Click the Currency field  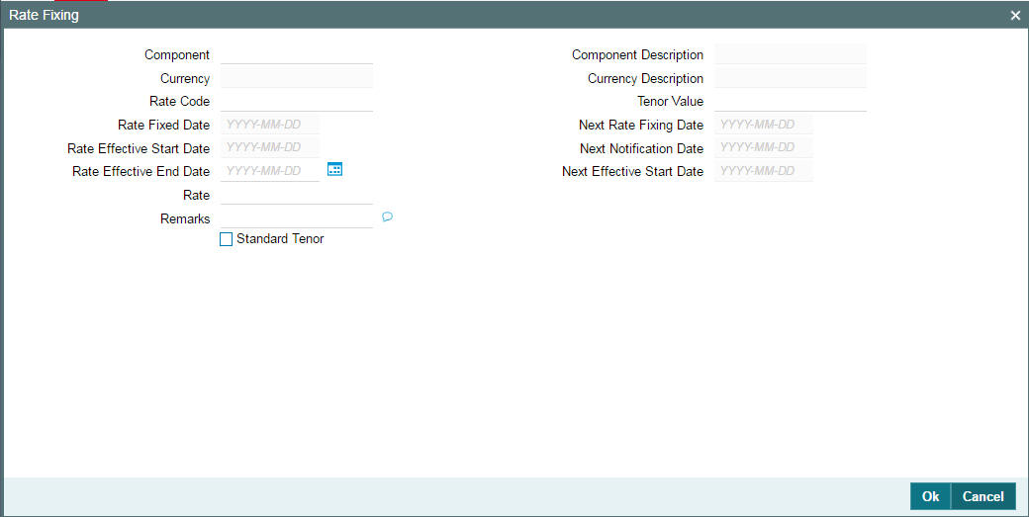pyautogui.click(x=297, y=78)
